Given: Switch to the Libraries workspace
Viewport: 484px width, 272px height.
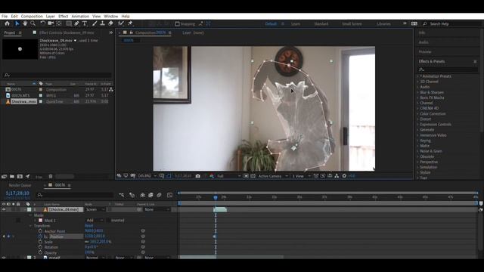Looking at the screenshot, I should [x=383, y=23].
